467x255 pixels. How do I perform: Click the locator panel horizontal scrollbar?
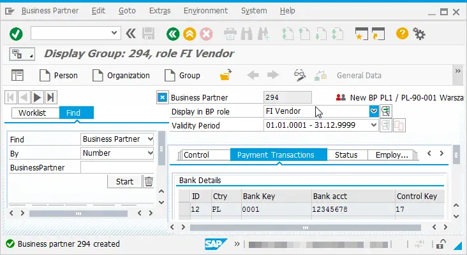click(x=78, y=214)
